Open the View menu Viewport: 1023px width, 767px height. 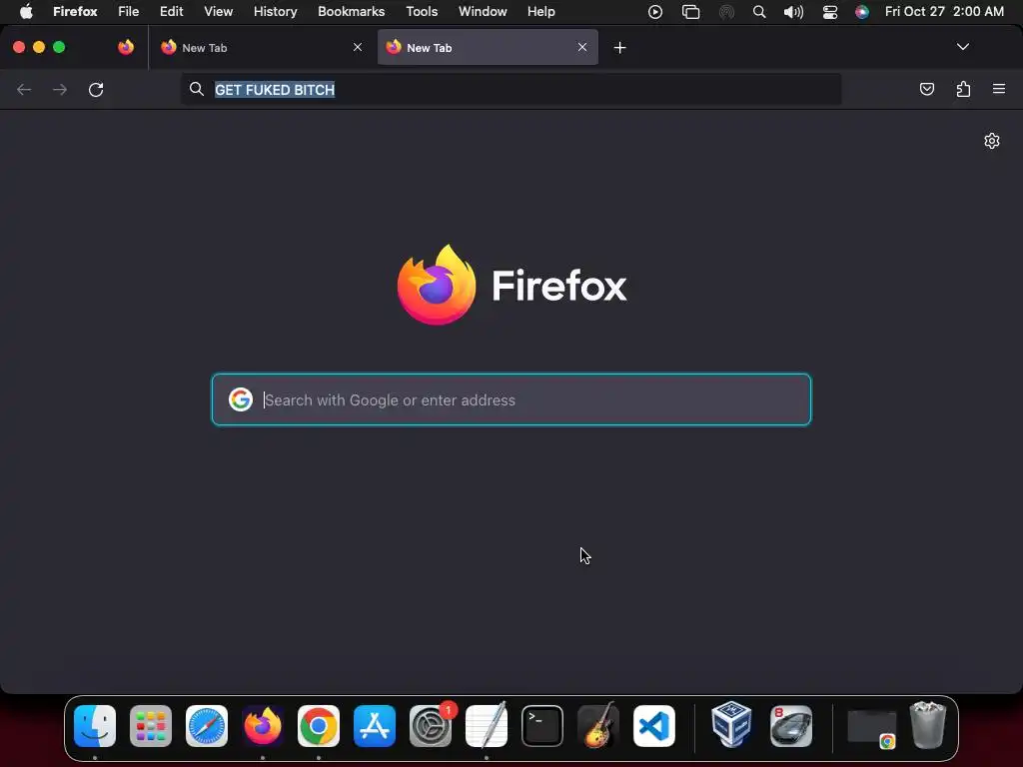click(x=219, y=12)
